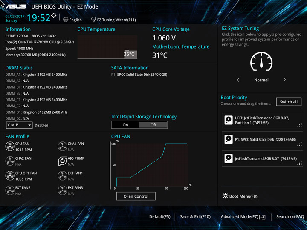The width and height of the screenshot is (307, 230).
Task: Select P1: SPCC Solid State Disk boot entry
Action: pyautogui.click(x=262, y=139)
